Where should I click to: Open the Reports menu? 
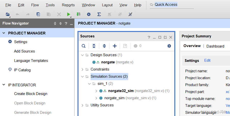(68, 5)
